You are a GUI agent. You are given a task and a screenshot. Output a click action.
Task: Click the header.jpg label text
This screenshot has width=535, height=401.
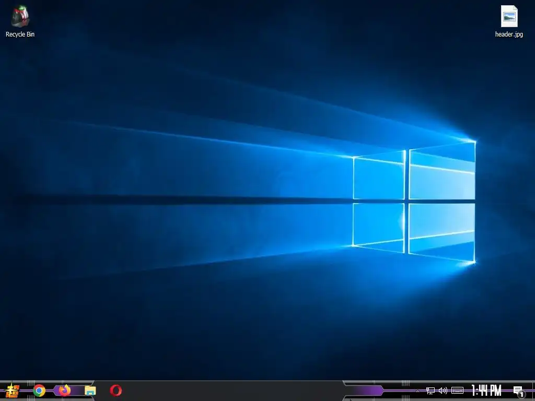[509, 34]
